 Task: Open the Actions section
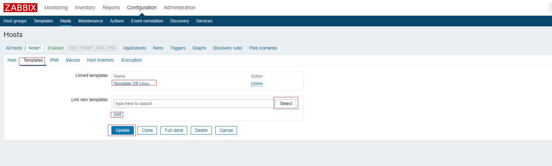117,21
